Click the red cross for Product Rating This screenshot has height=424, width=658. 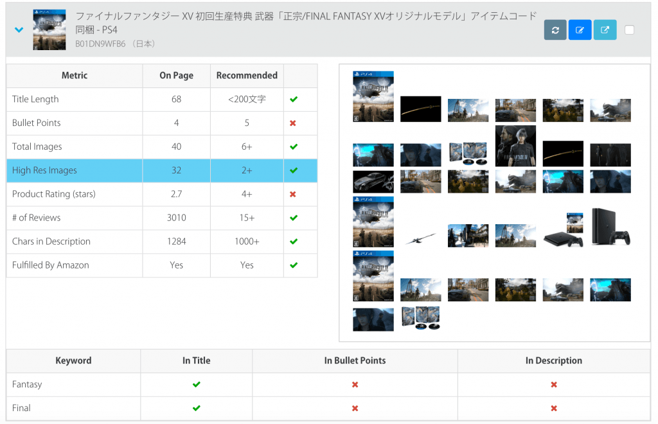coord(293,194)
